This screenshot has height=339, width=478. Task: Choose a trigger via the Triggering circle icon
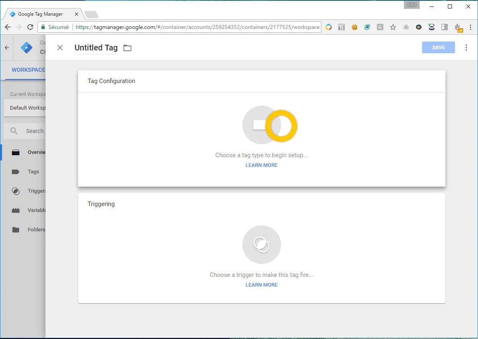261,245
